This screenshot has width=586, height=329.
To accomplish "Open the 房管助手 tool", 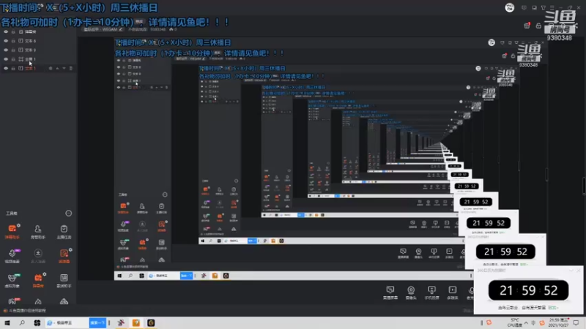I will click(38, 231).
